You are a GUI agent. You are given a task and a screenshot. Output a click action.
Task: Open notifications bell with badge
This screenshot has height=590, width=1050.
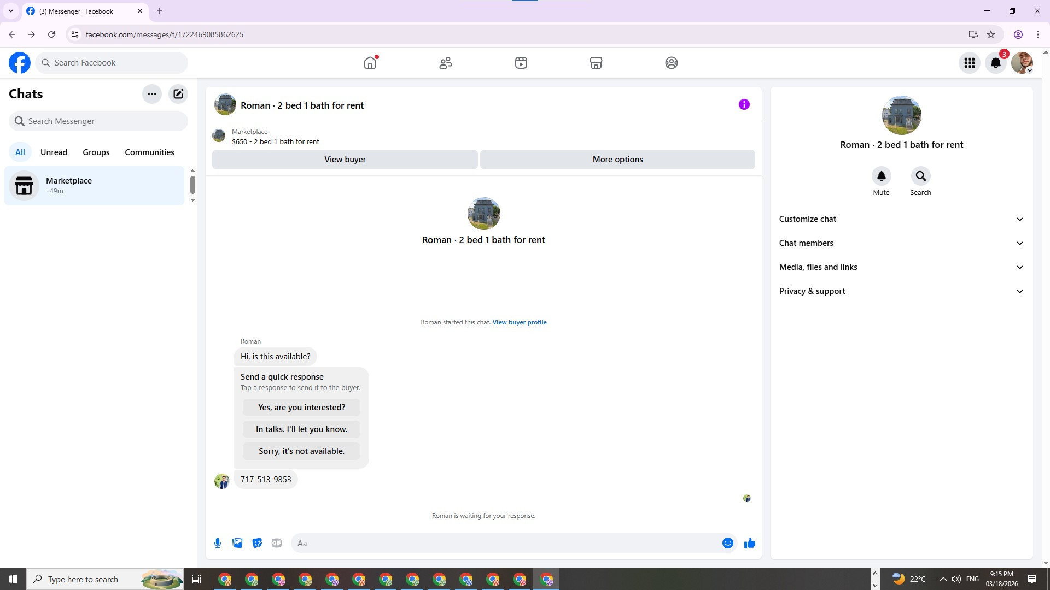[x=996, y=63]
